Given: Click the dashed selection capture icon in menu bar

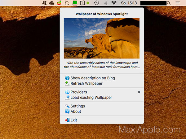Looking at the screenshot, I should tap(67, 3).
